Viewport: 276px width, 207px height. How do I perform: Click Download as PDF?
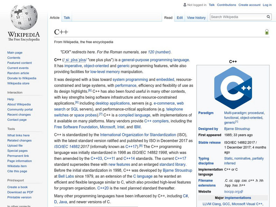point(20,192)
